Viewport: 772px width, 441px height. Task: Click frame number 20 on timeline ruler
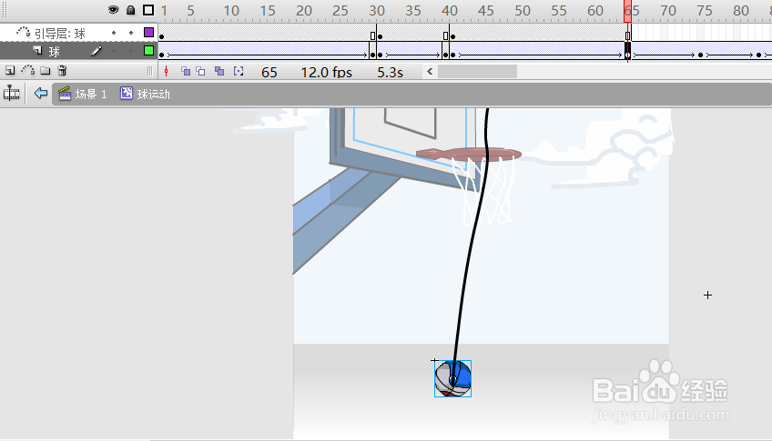coord(304,10)
